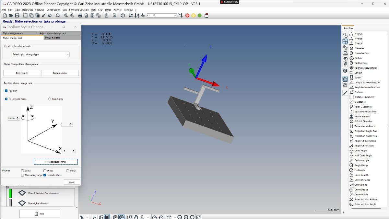Click the Accept positioning button

click(56, 162)
